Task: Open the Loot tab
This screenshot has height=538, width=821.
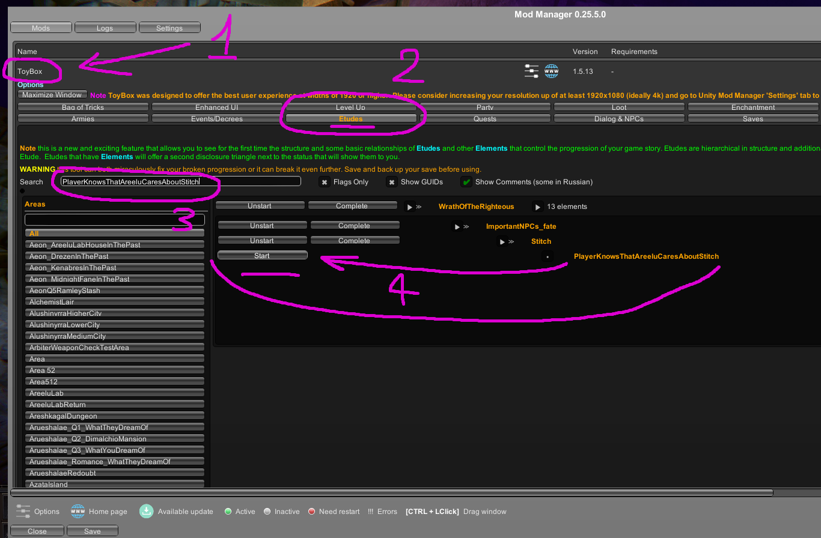Action: pos(619,107)
